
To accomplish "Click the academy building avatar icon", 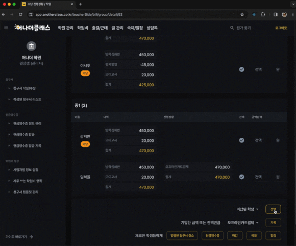I will tap(31, 46).
